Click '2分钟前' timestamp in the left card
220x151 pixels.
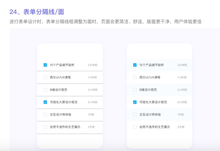tap(92, 65)
